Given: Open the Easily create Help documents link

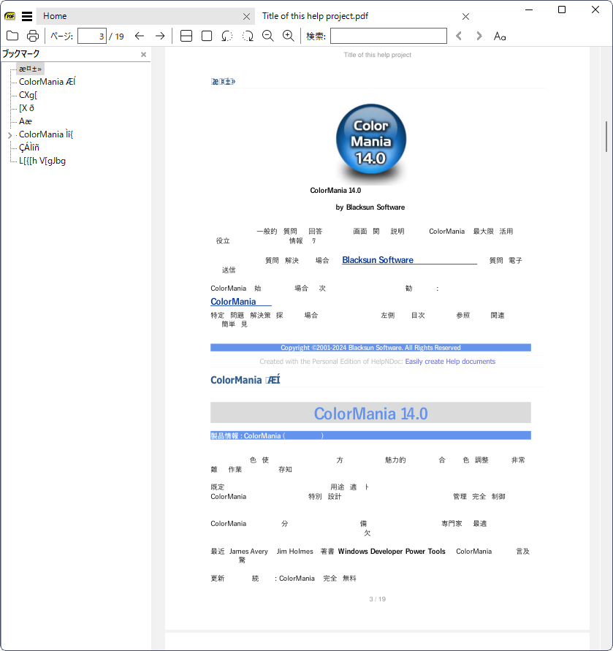Looking at the screenshot, I should pos(450,362).
